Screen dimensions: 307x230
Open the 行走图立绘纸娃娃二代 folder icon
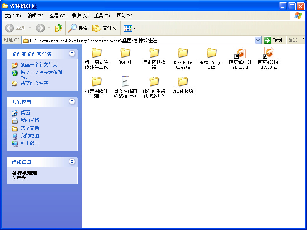coord(97,53)
